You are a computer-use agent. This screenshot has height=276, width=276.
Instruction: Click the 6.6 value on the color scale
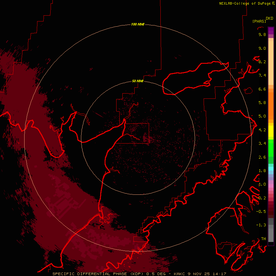pyautogui.click(x=262, y=89)
